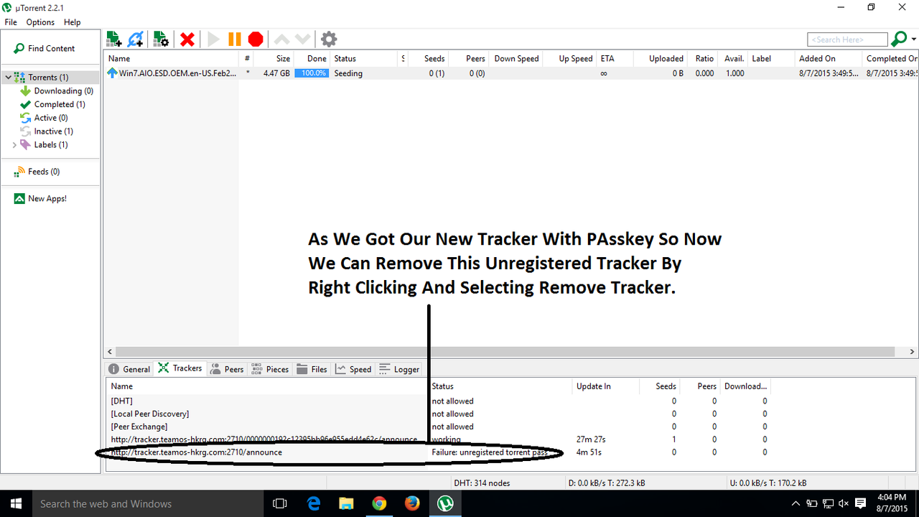Image resolution: width=919 pixels, height=517 pixels.
Task: Expand the Labels tree arrow
Action: coord(14,145)
